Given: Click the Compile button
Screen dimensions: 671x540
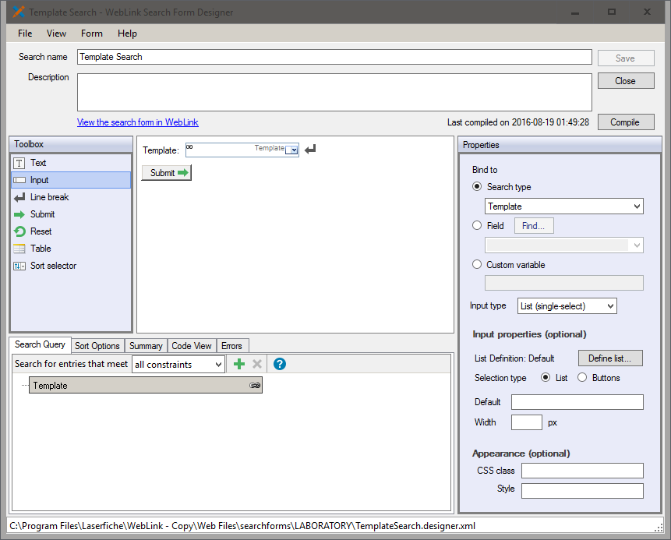Looking at the screenshot, I should tap(625, 122).
